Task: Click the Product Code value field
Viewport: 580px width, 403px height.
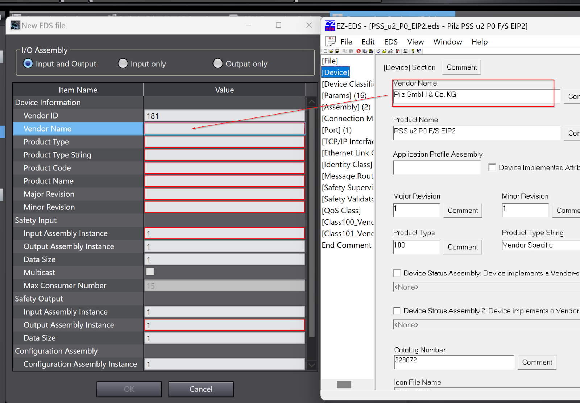Action: [x=225, y=168]
